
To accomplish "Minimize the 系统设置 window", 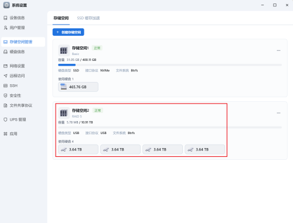I will (x=263, y=5).
